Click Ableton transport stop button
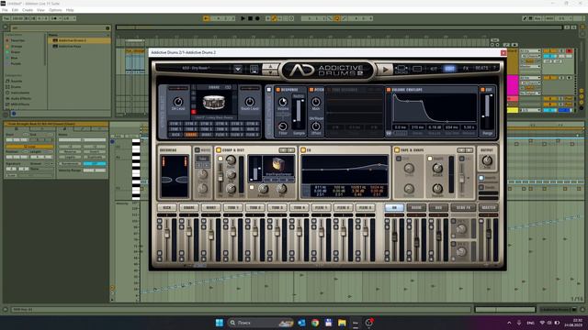Viewport: 588px width, 330px height. (250, 18)
